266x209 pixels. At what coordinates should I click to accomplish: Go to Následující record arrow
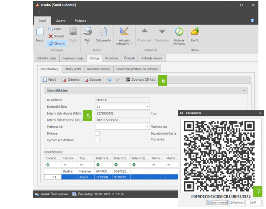click(x=162, y=34)
